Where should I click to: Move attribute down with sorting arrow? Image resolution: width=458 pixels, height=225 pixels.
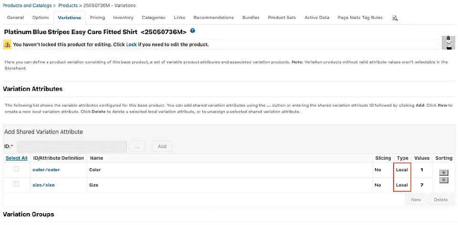(444, 180)
